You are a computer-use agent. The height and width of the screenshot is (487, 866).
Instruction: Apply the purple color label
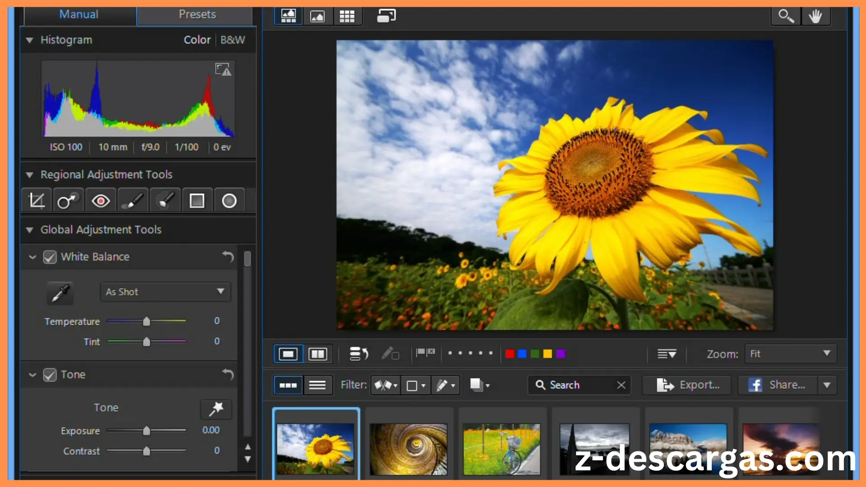tap(561, 354)
